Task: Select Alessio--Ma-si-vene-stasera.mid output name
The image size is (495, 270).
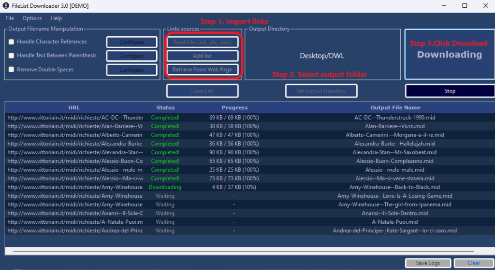Action: (x=394, y=178)
